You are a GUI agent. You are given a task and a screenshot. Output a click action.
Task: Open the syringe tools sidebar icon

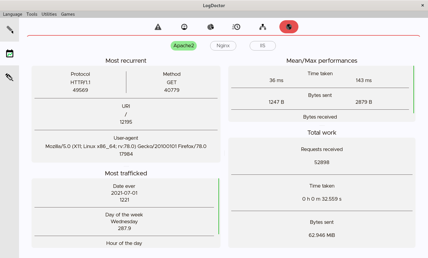(10, 77)
